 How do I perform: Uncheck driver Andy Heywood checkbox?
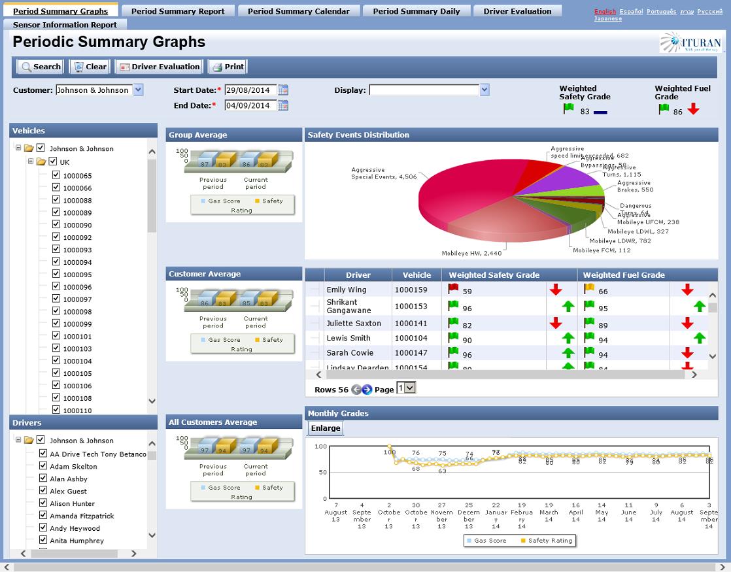[x=43, y=528]
